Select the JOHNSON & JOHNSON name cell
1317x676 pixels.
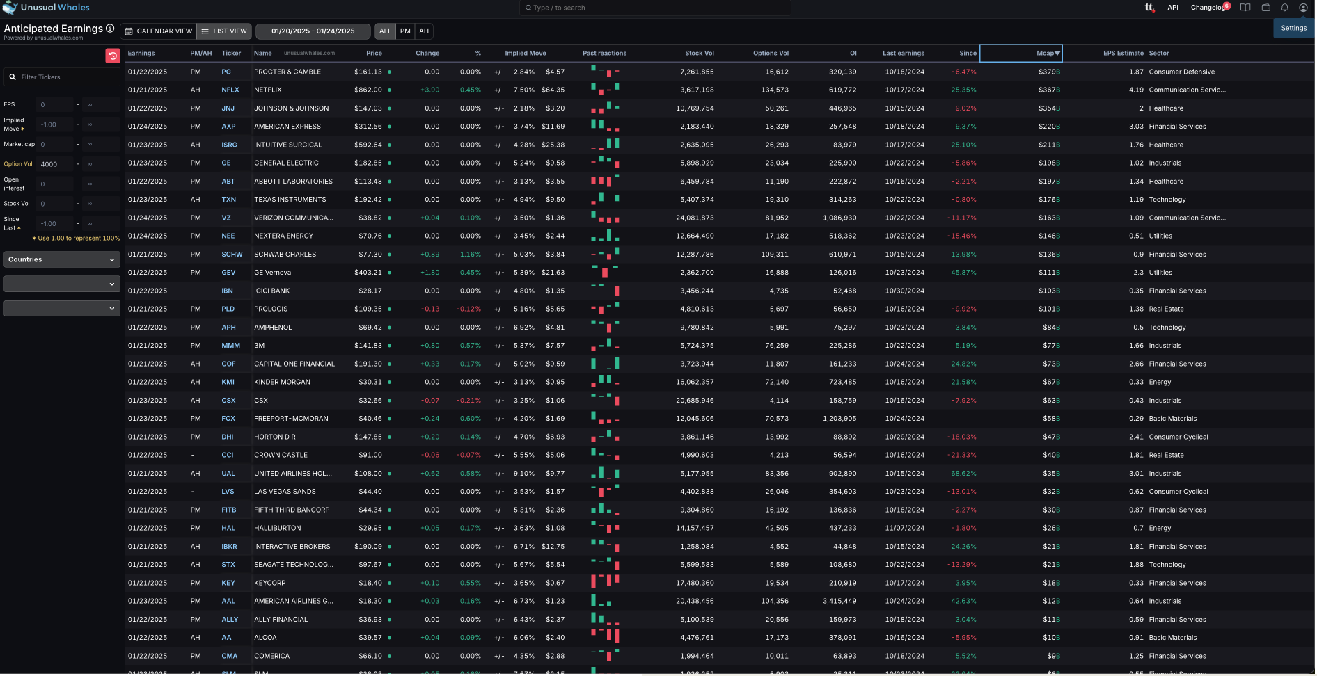pos(291,108)
